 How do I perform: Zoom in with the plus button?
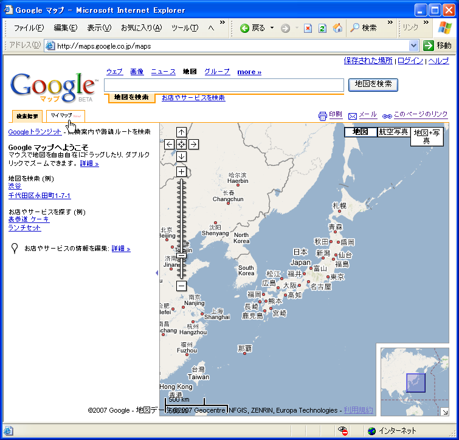181,171
